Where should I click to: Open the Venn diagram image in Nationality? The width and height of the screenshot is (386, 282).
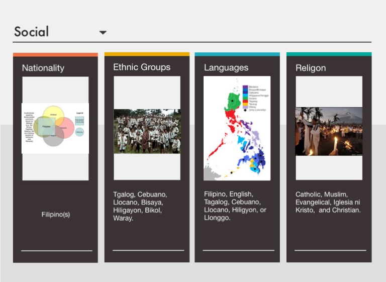click(x=55, y=128)
